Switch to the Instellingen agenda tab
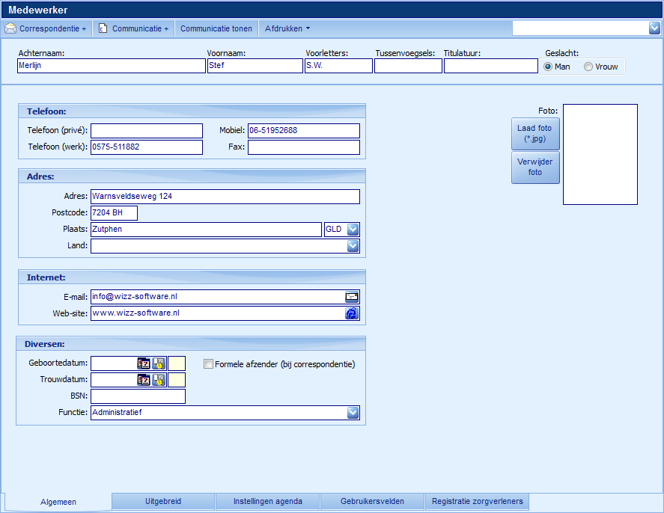This screenshot has height=513, width=664. tap(268, 502)
